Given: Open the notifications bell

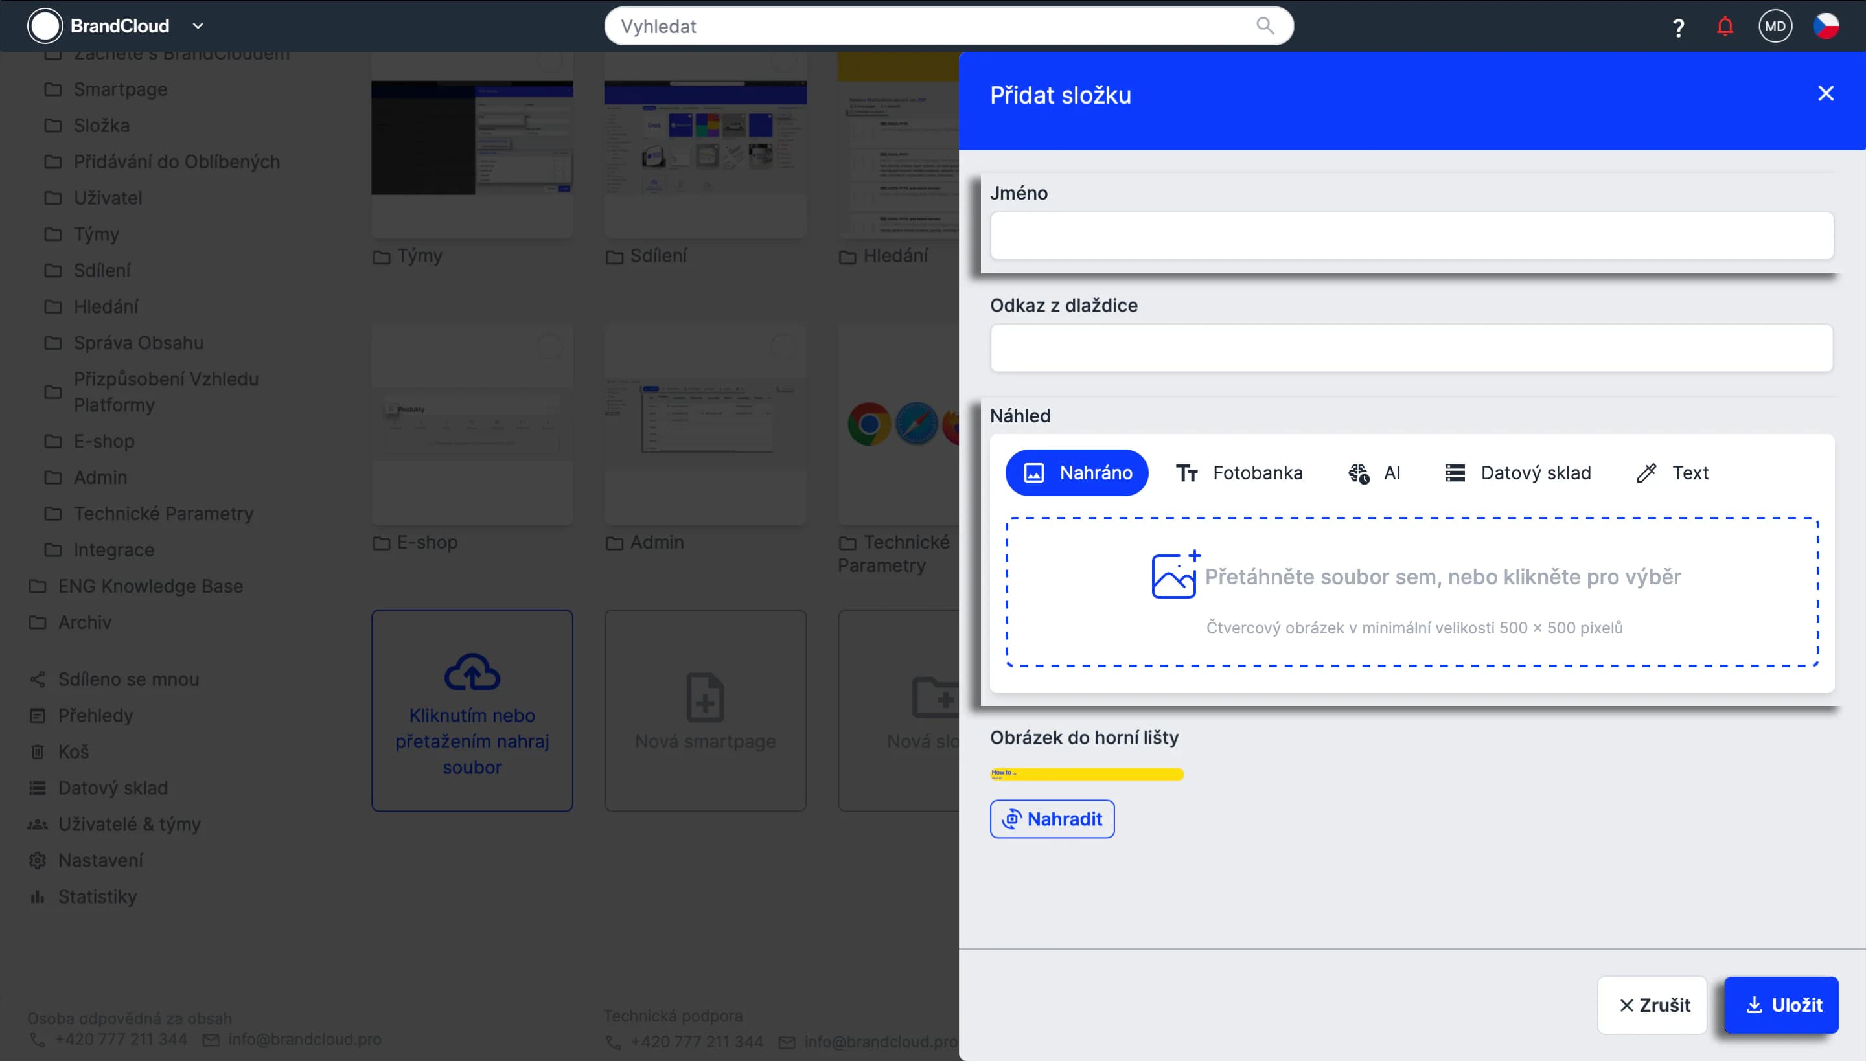Looking at the screenshot, I should (x=1725, y=27).
